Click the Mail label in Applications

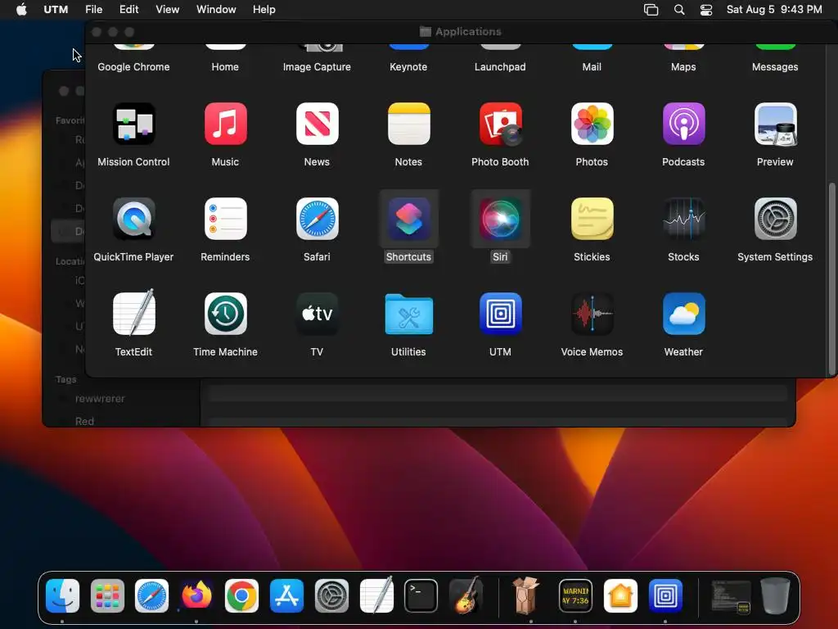pyautogui.click(x=592, y=67)
